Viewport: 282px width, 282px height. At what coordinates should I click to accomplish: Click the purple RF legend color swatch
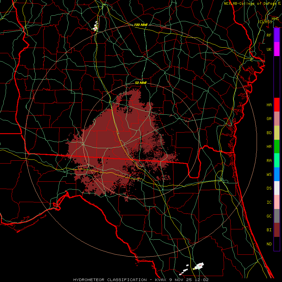(277, 35)
